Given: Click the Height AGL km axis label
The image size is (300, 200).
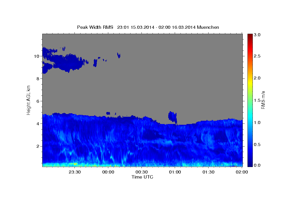Looking at the screenshot, I should tap(29, 100).
